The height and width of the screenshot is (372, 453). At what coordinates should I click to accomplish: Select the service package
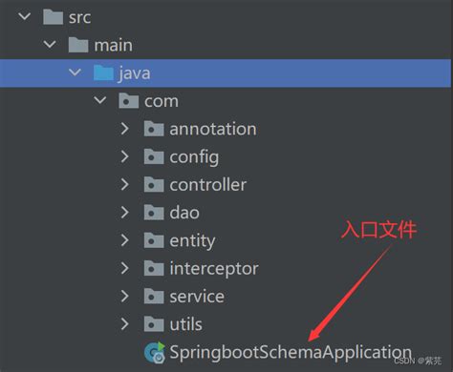point(197,297)
